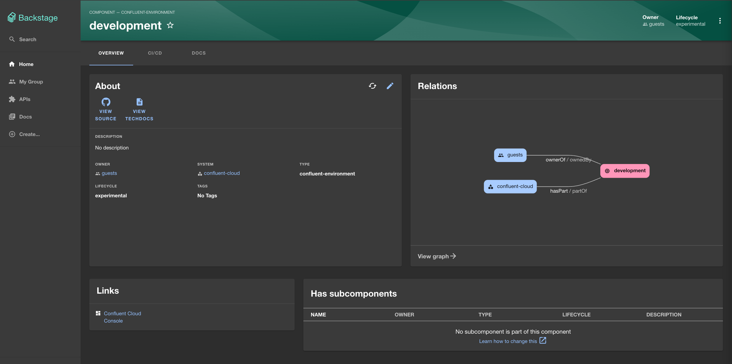Click the Create plus-circle icon
The width and height of the screenshot is (732, 364).
pyautogui.click(x=12, y=134)
